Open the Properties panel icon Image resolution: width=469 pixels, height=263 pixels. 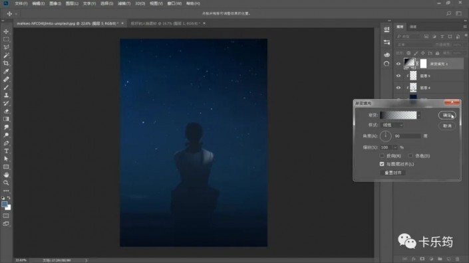387,29
